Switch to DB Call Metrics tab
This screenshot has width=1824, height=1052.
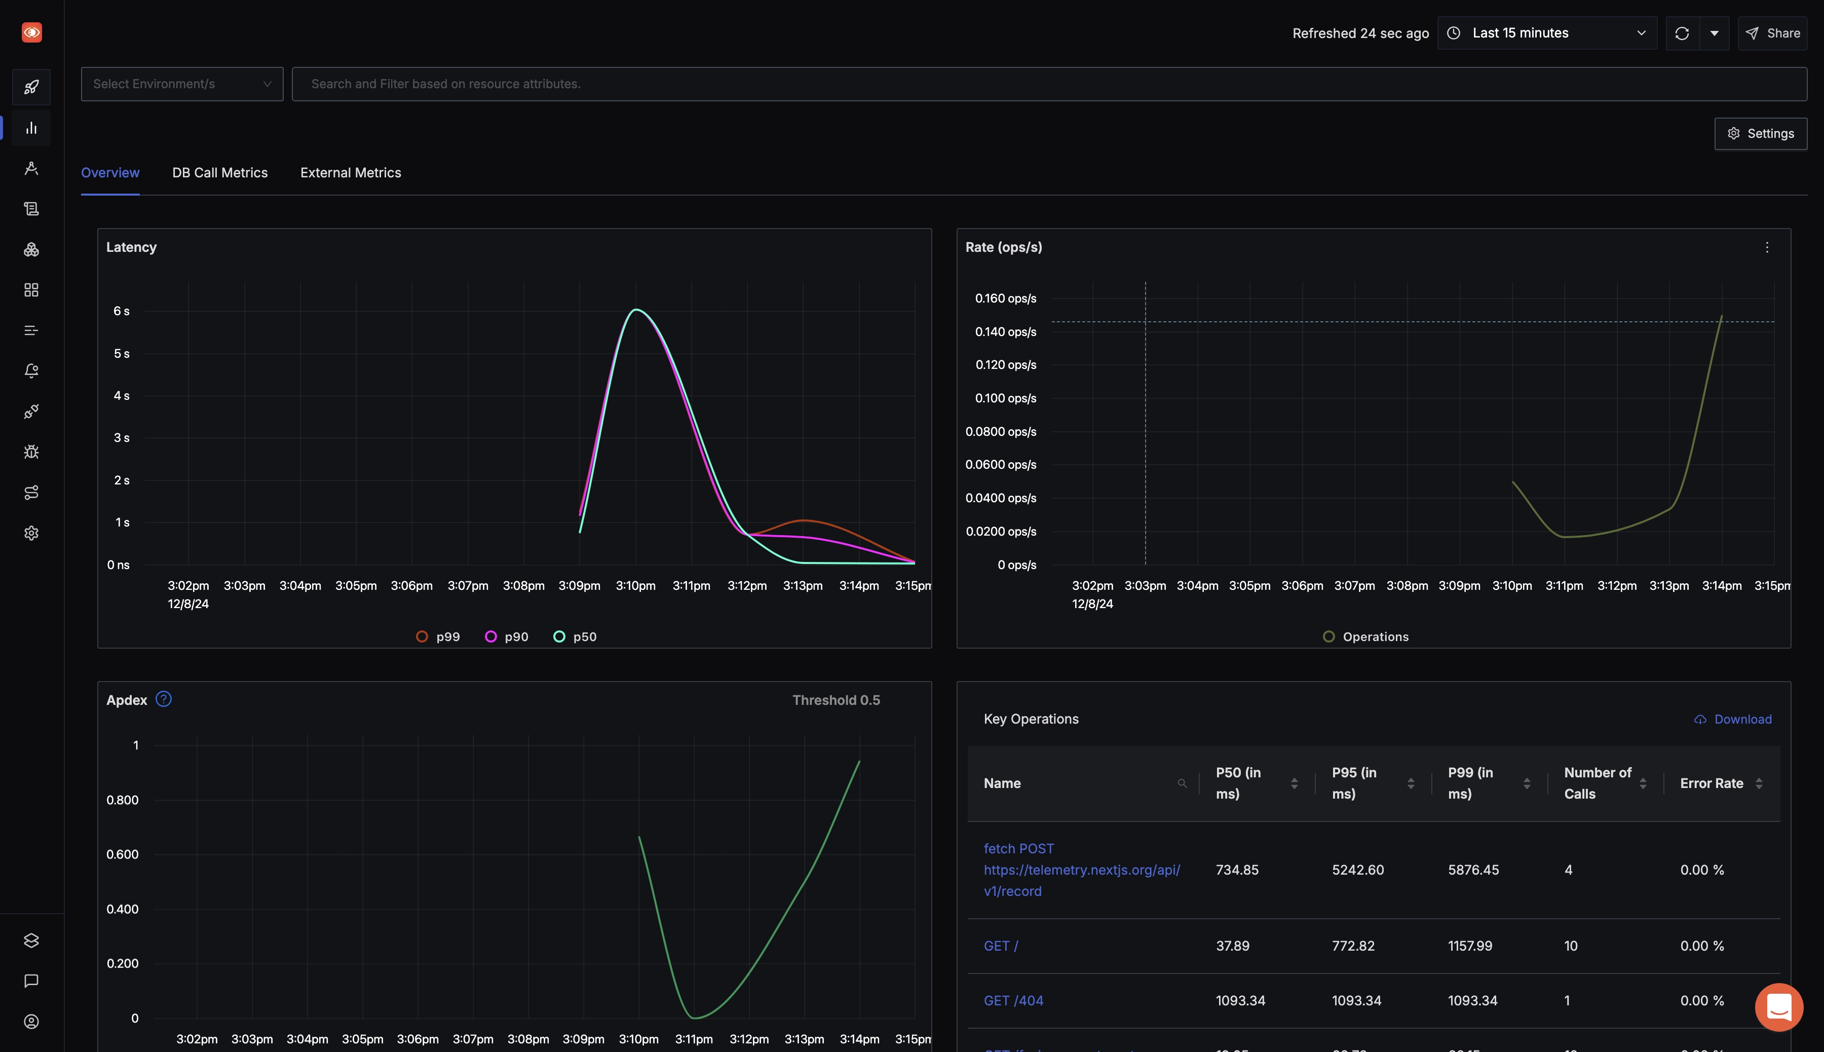coord(220,173)
